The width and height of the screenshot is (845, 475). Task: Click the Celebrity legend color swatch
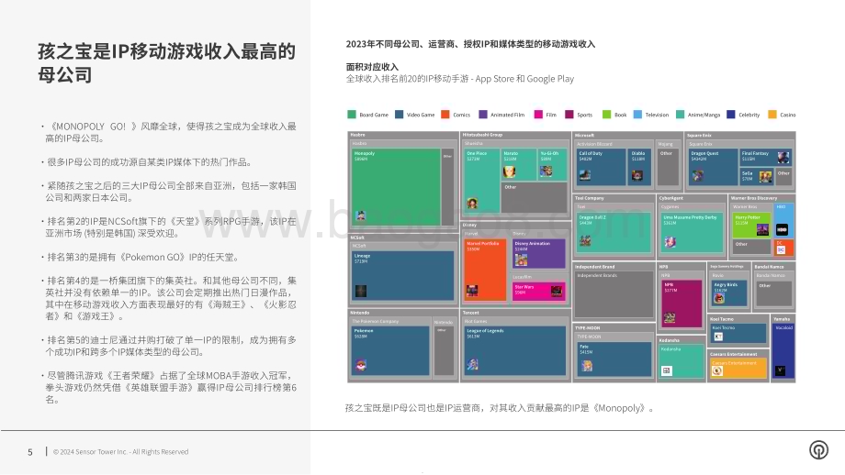(x=731, y=114)
